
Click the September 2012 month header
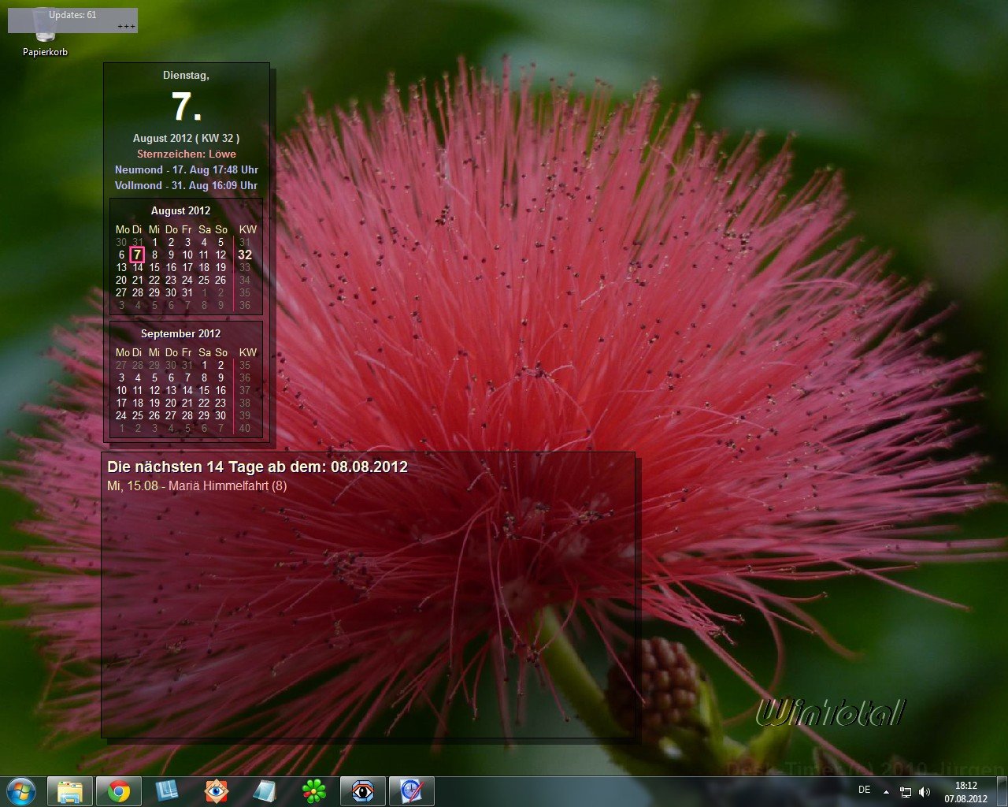[180, 333]
